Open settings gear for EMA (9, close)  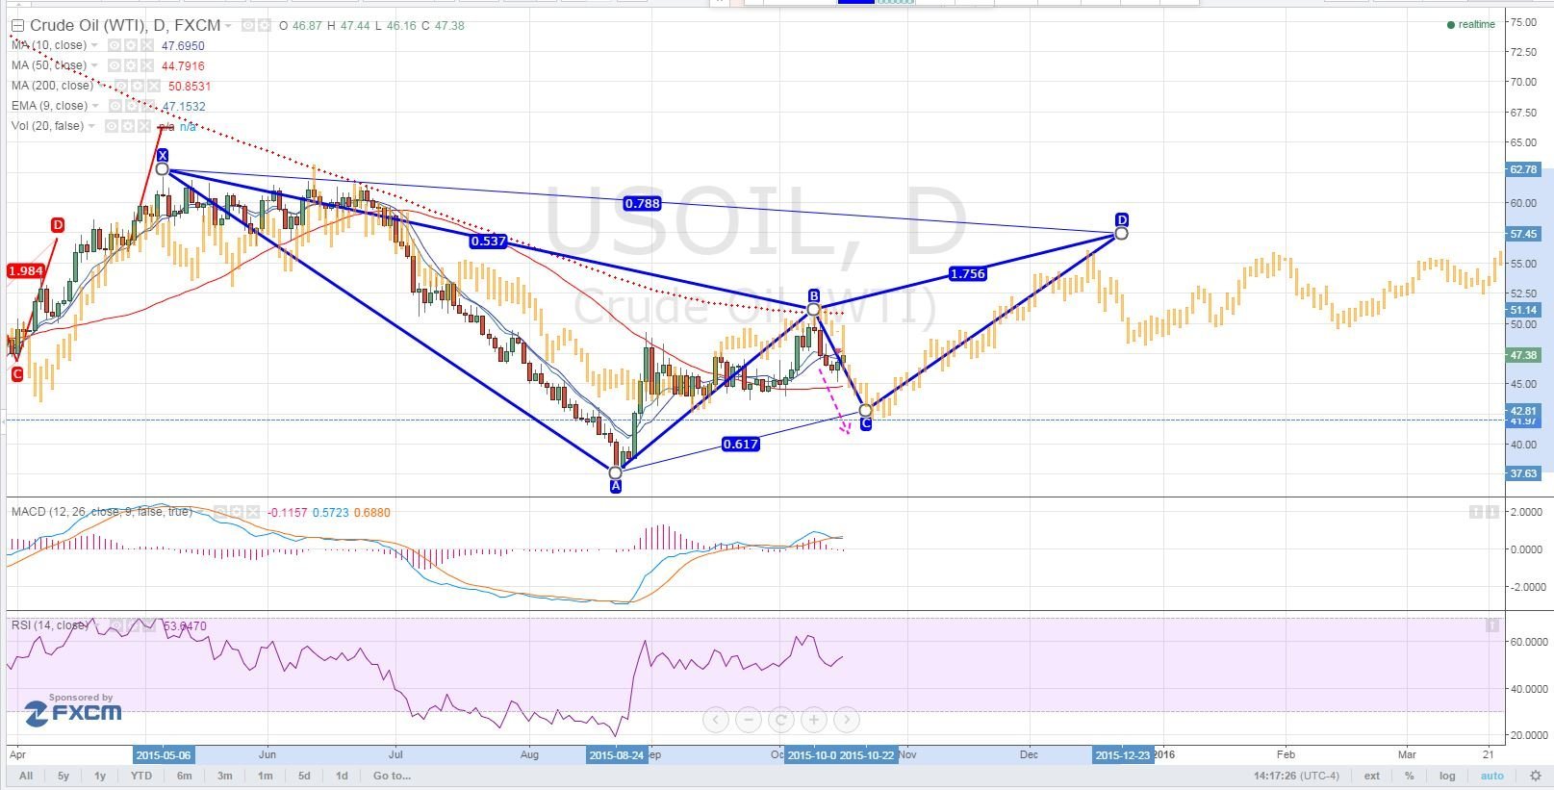132,106
